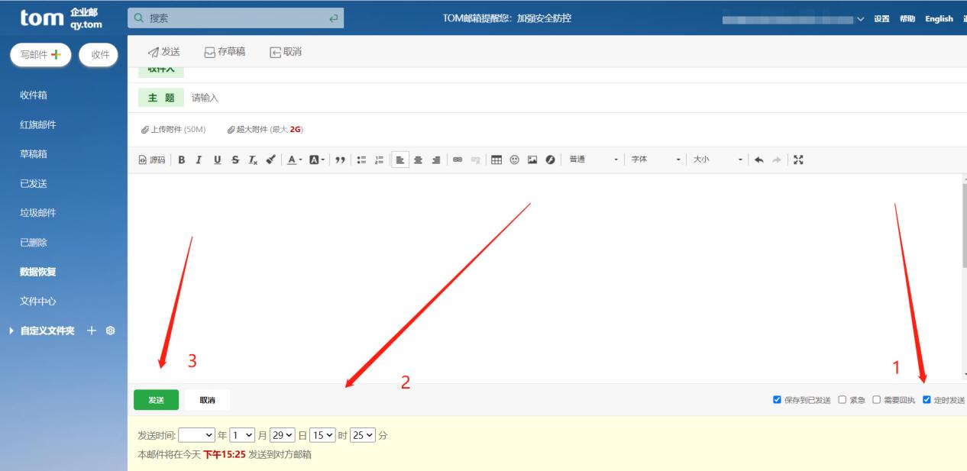
Task: Open the HTML source code view
Action: pyautogui.click(x=150, y=160)
